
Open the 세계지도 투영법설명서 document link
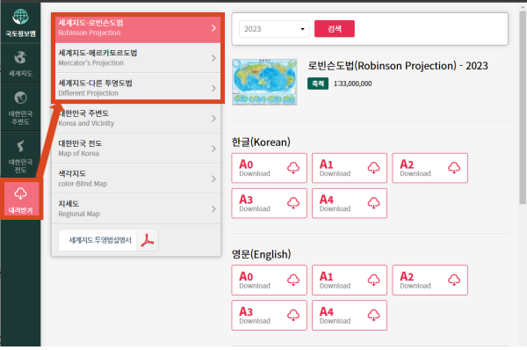(100, 240)
